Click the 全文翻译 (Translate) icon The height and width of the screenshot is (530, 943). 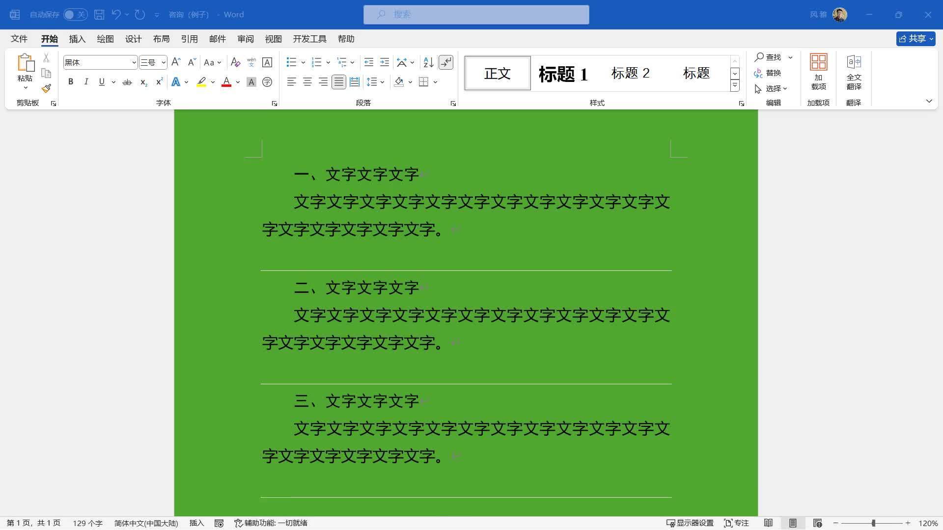(x=854, y=72)
